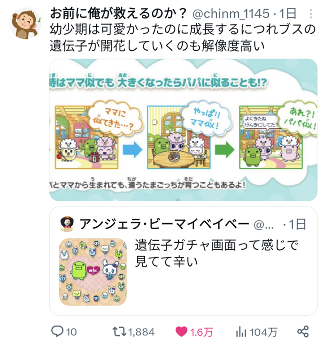
Task: Toggle the pink heart like button
Action: [181, 332]
